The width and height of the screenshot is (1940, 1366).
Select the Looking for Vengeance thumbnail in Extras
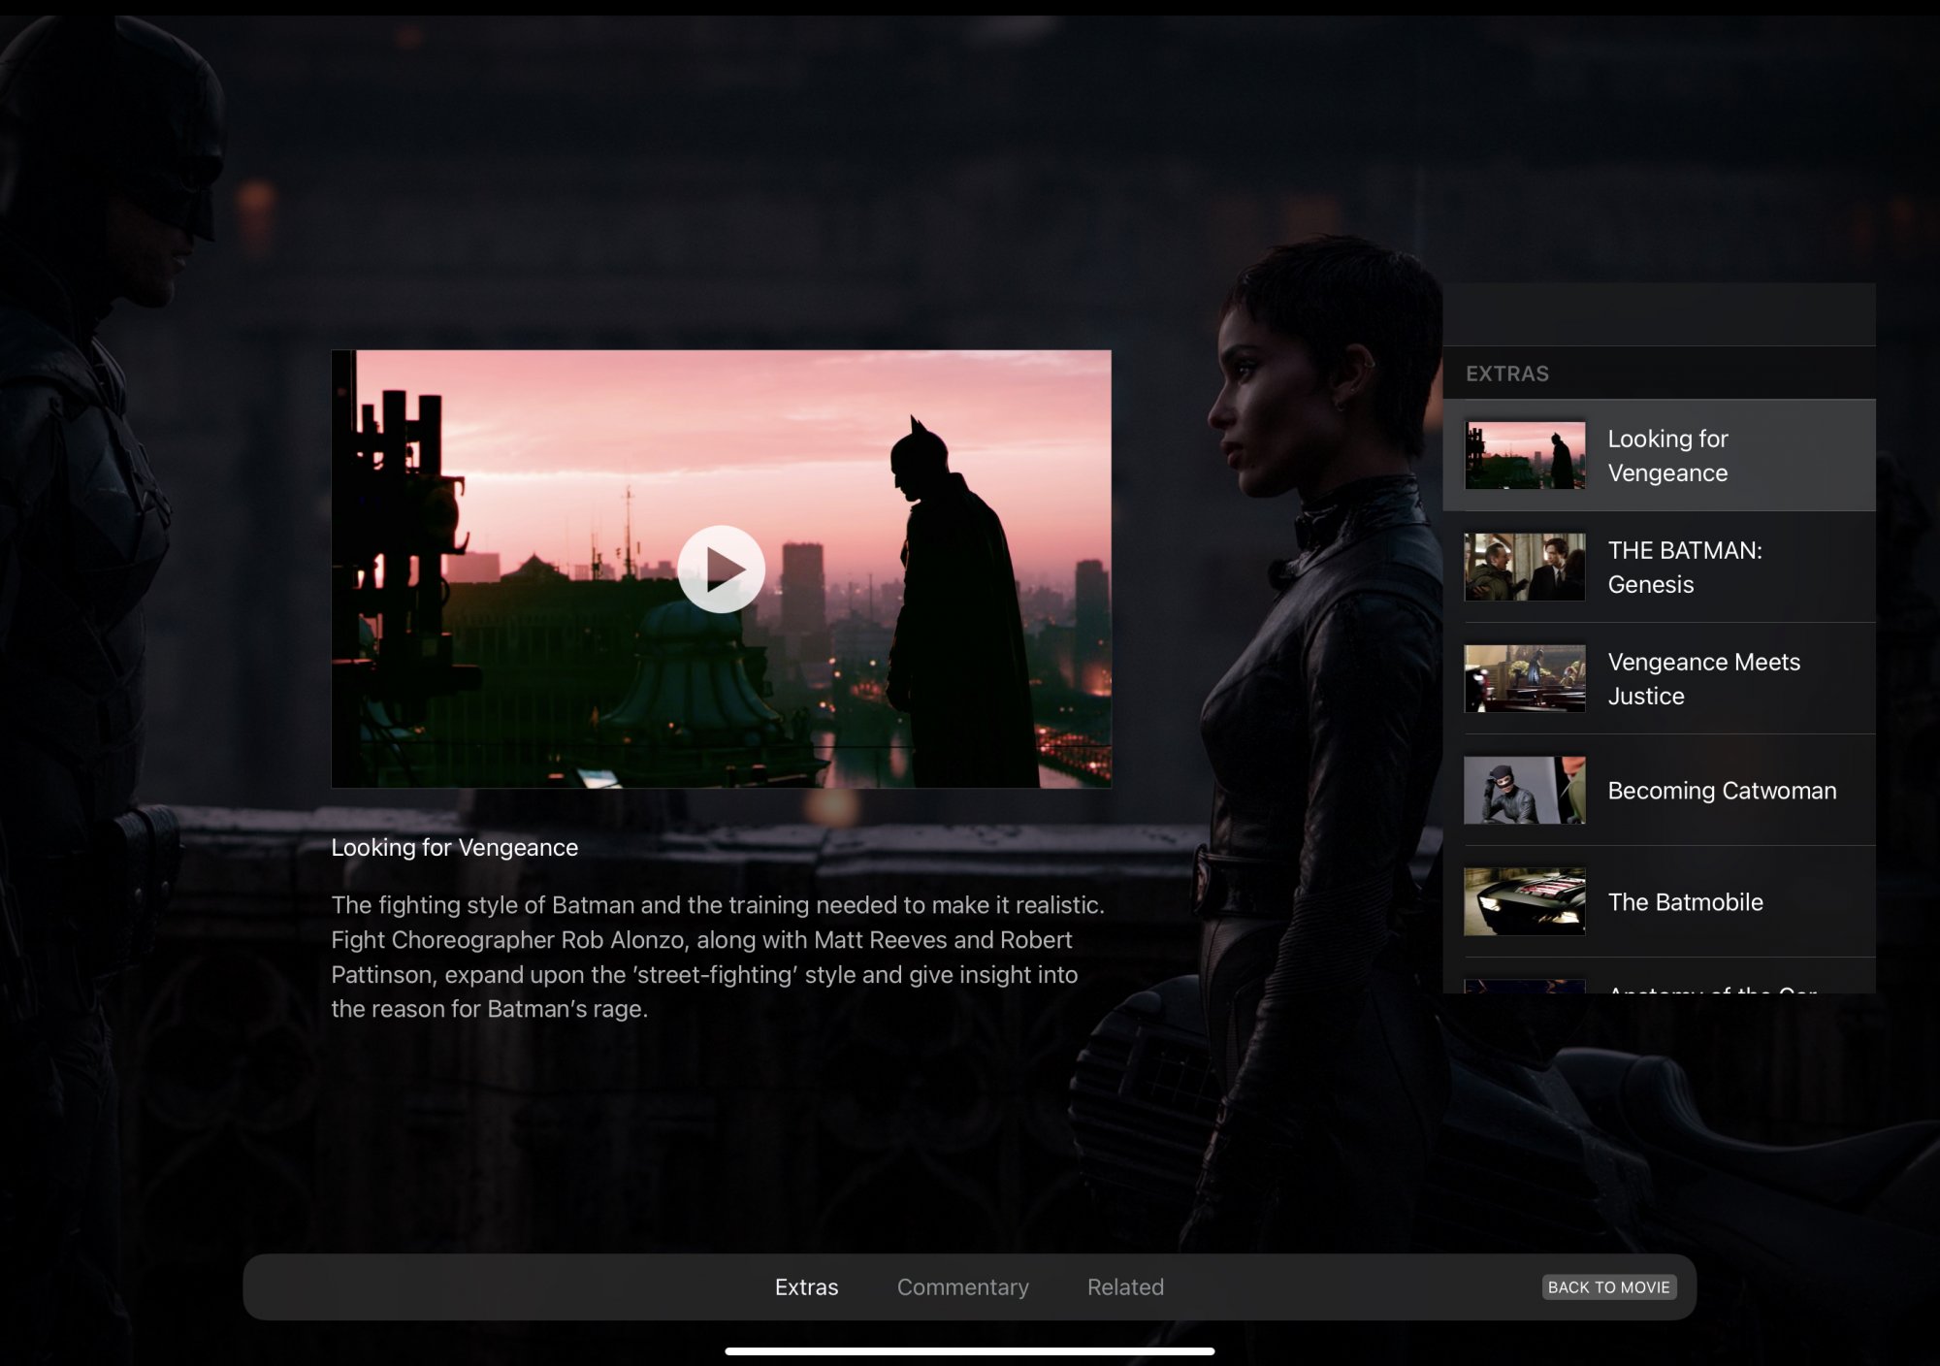tap(1524, 455)
